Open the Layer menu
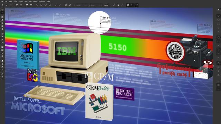This screenshot has width=221, height=124. pos(15,1)
